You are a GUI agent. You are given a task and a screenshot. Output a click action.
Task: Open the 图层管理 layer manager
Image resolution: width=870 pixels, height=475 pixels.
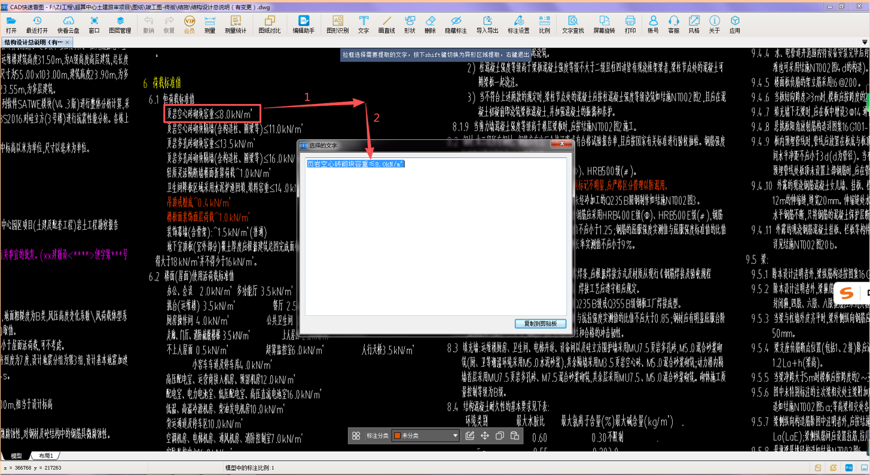(120, 25)
